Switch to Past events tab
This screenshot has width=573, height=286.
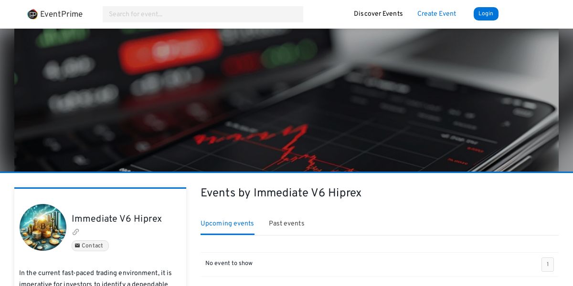point(286,224)
